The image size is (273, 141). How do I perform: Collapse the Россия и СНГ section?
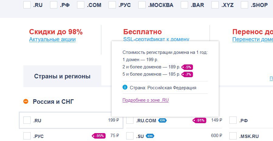[x=26, y=102]
